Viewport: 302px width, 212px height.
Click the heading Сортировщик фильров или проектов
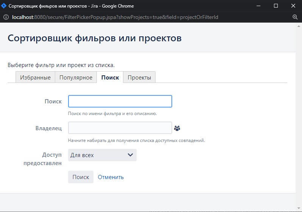[x=95, y=38]
